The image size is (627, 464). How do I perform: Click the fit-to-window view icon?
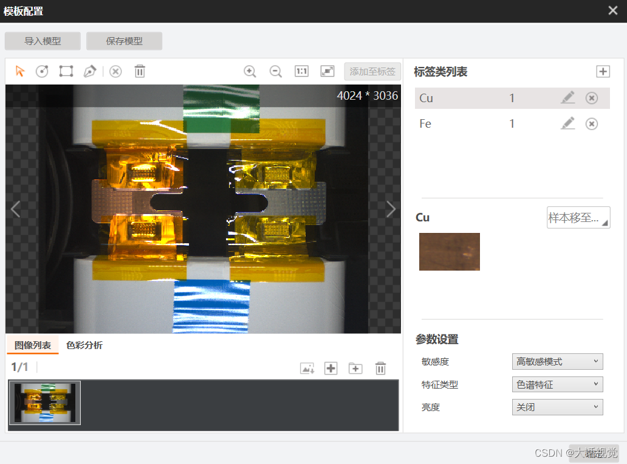click(x=327, y=71)
